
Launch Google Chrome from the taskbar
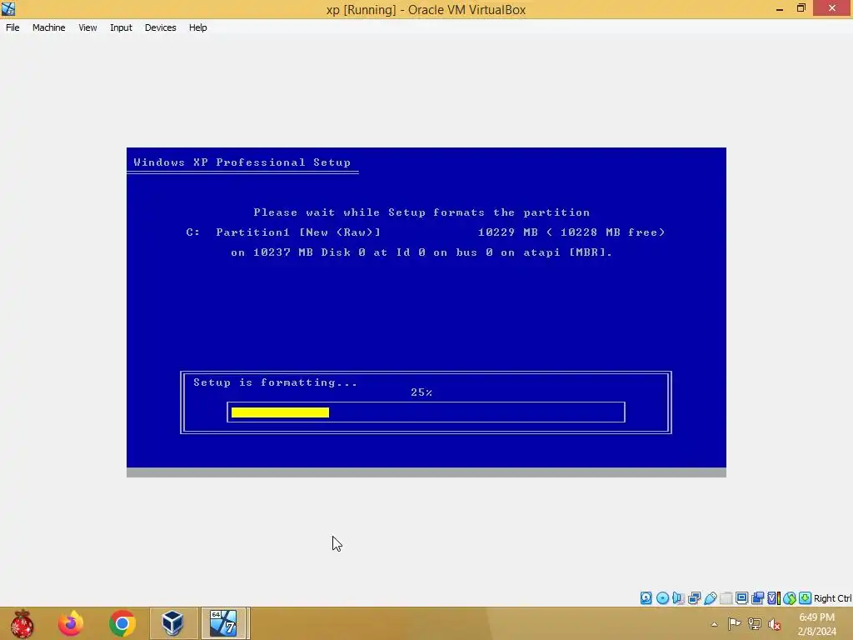point(122,623)
